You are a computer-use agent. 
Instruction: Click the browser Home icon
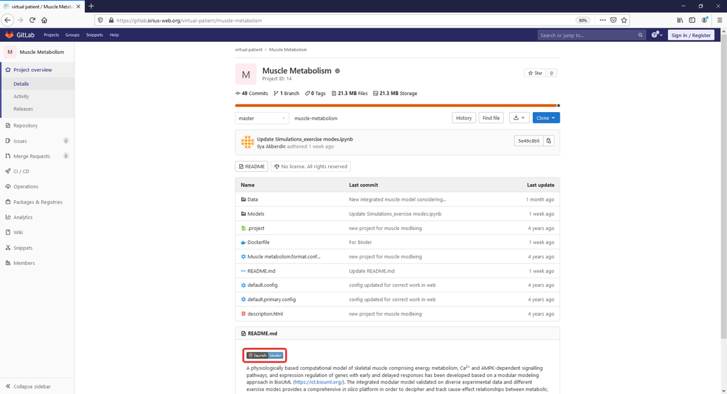tap(45, 20)
